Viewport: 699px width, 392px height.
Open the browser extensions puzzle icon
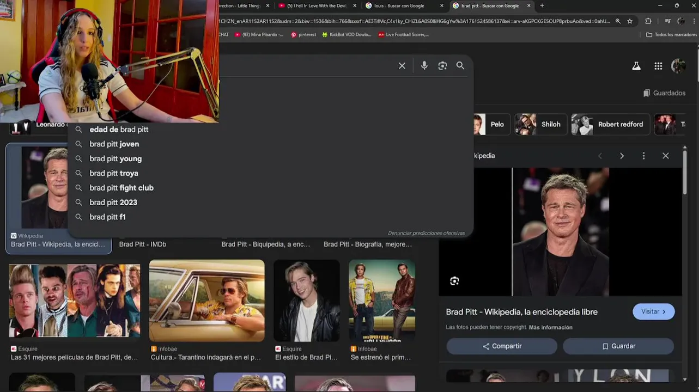[x=648, y=21]
